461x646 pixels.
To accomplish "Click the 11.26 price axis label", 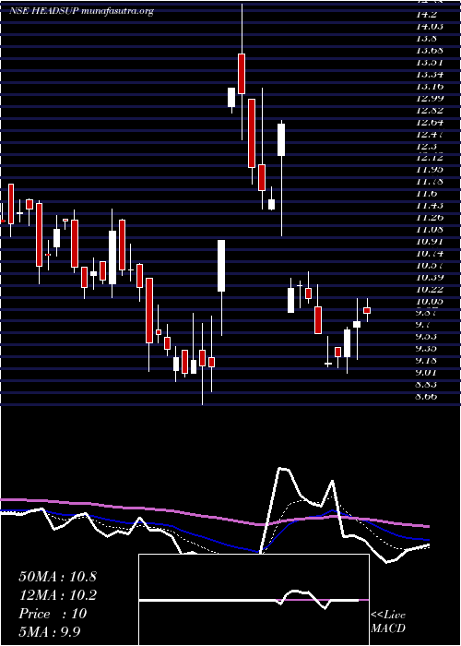I will (430, 217).
